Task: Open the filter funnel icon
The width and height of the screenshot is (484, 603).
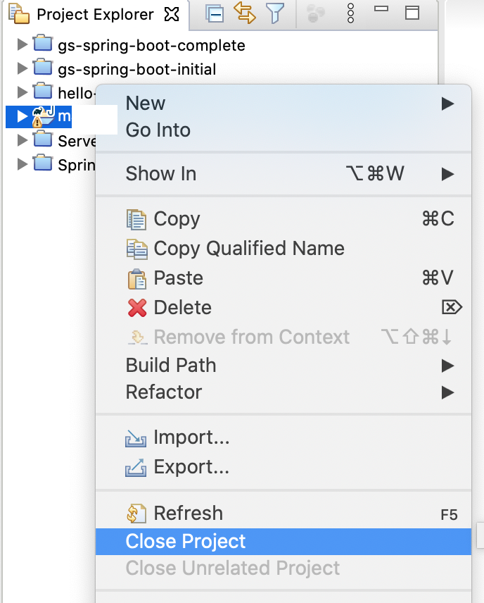Action: [x=275, y=13]
